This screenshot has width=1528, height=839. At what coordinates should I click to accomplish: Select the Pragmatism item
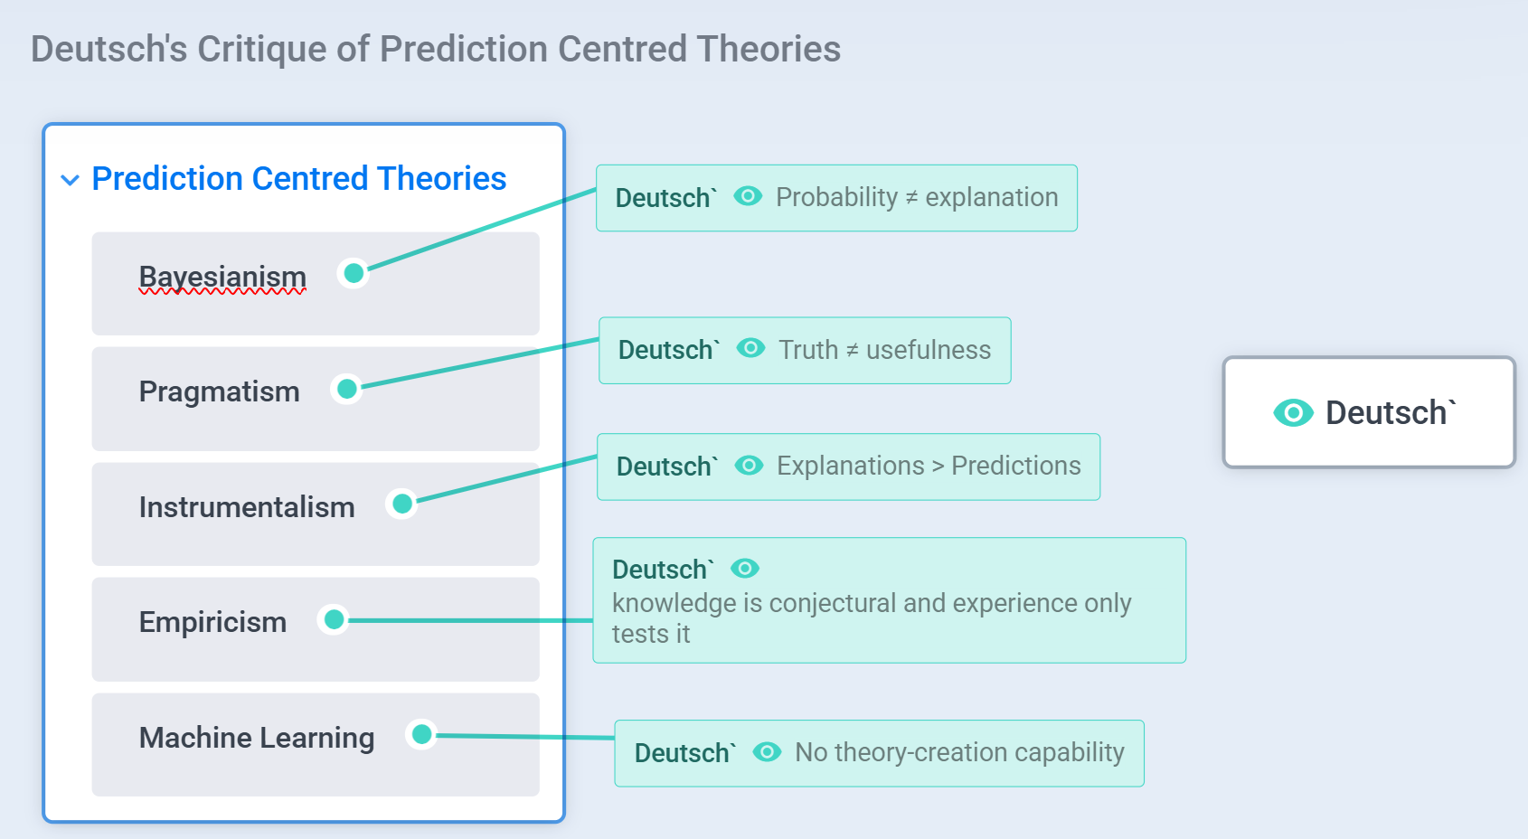click(219, 391)
